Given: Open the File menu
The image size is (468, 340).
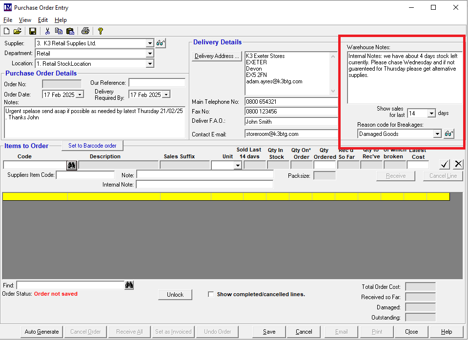Looking at the screenshot, I should [8, 20].
